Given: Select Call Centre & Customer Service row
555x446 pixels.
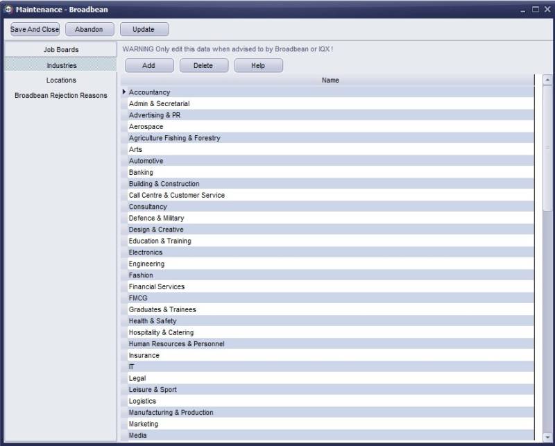Looking at the screenshot, I should click(331, 195).
